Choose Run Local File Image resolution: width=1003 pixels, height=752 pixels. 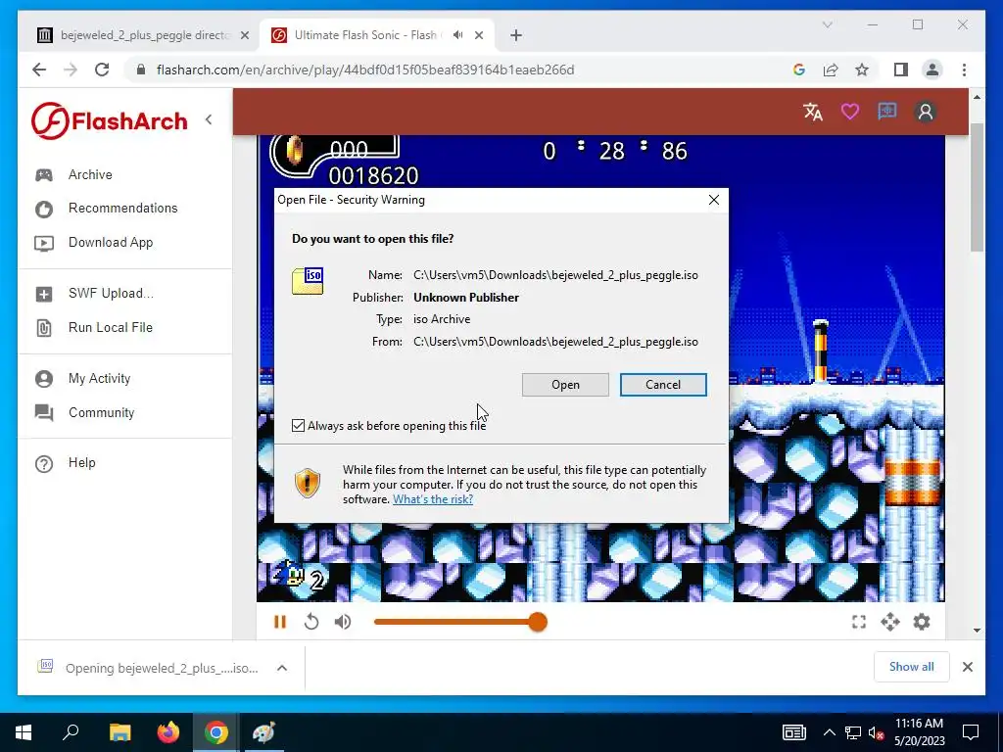111,327
